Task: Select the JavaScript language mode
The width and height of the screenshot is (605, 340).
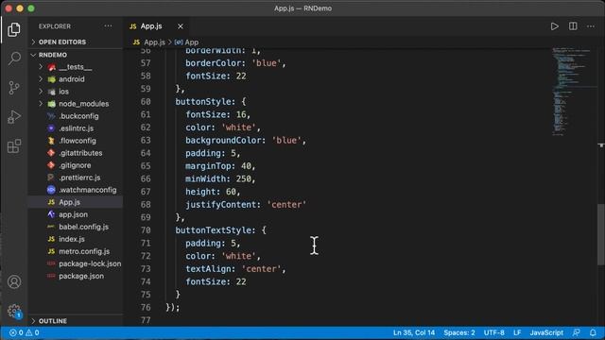Action: pyautogui.click(x=546, y=332)
